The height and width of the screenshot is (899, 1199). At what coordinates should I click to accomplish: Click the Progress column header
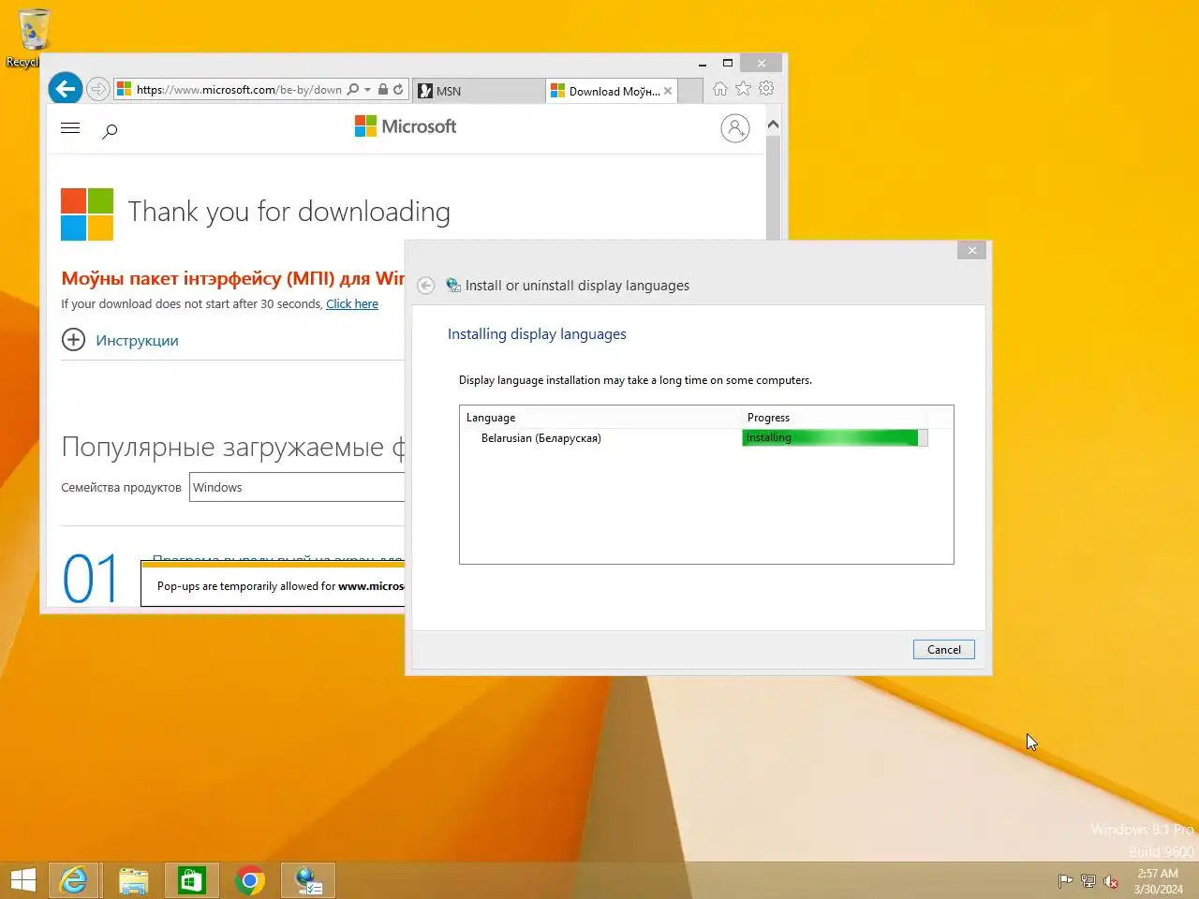pyautogui.click(x=834, y=418)
